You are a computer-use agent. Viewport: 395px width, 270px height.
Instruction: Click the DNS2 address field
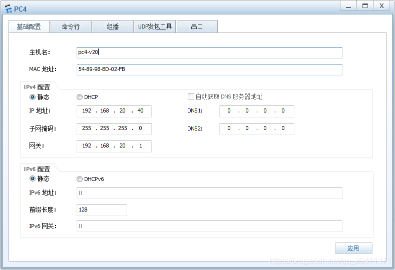point(257,129)
